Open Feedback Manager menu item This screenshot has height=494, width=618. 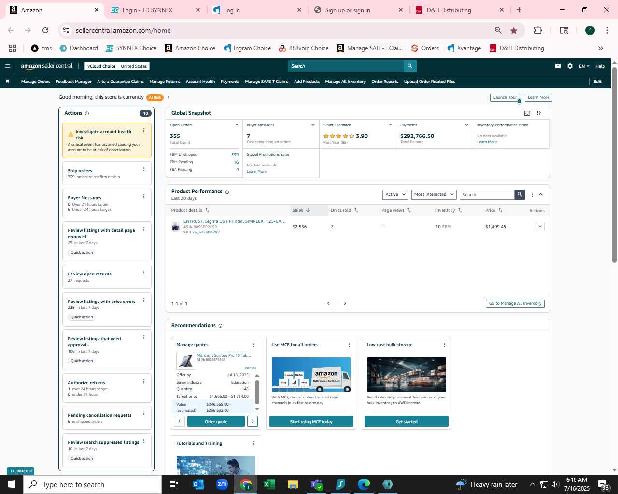[74, 82]
